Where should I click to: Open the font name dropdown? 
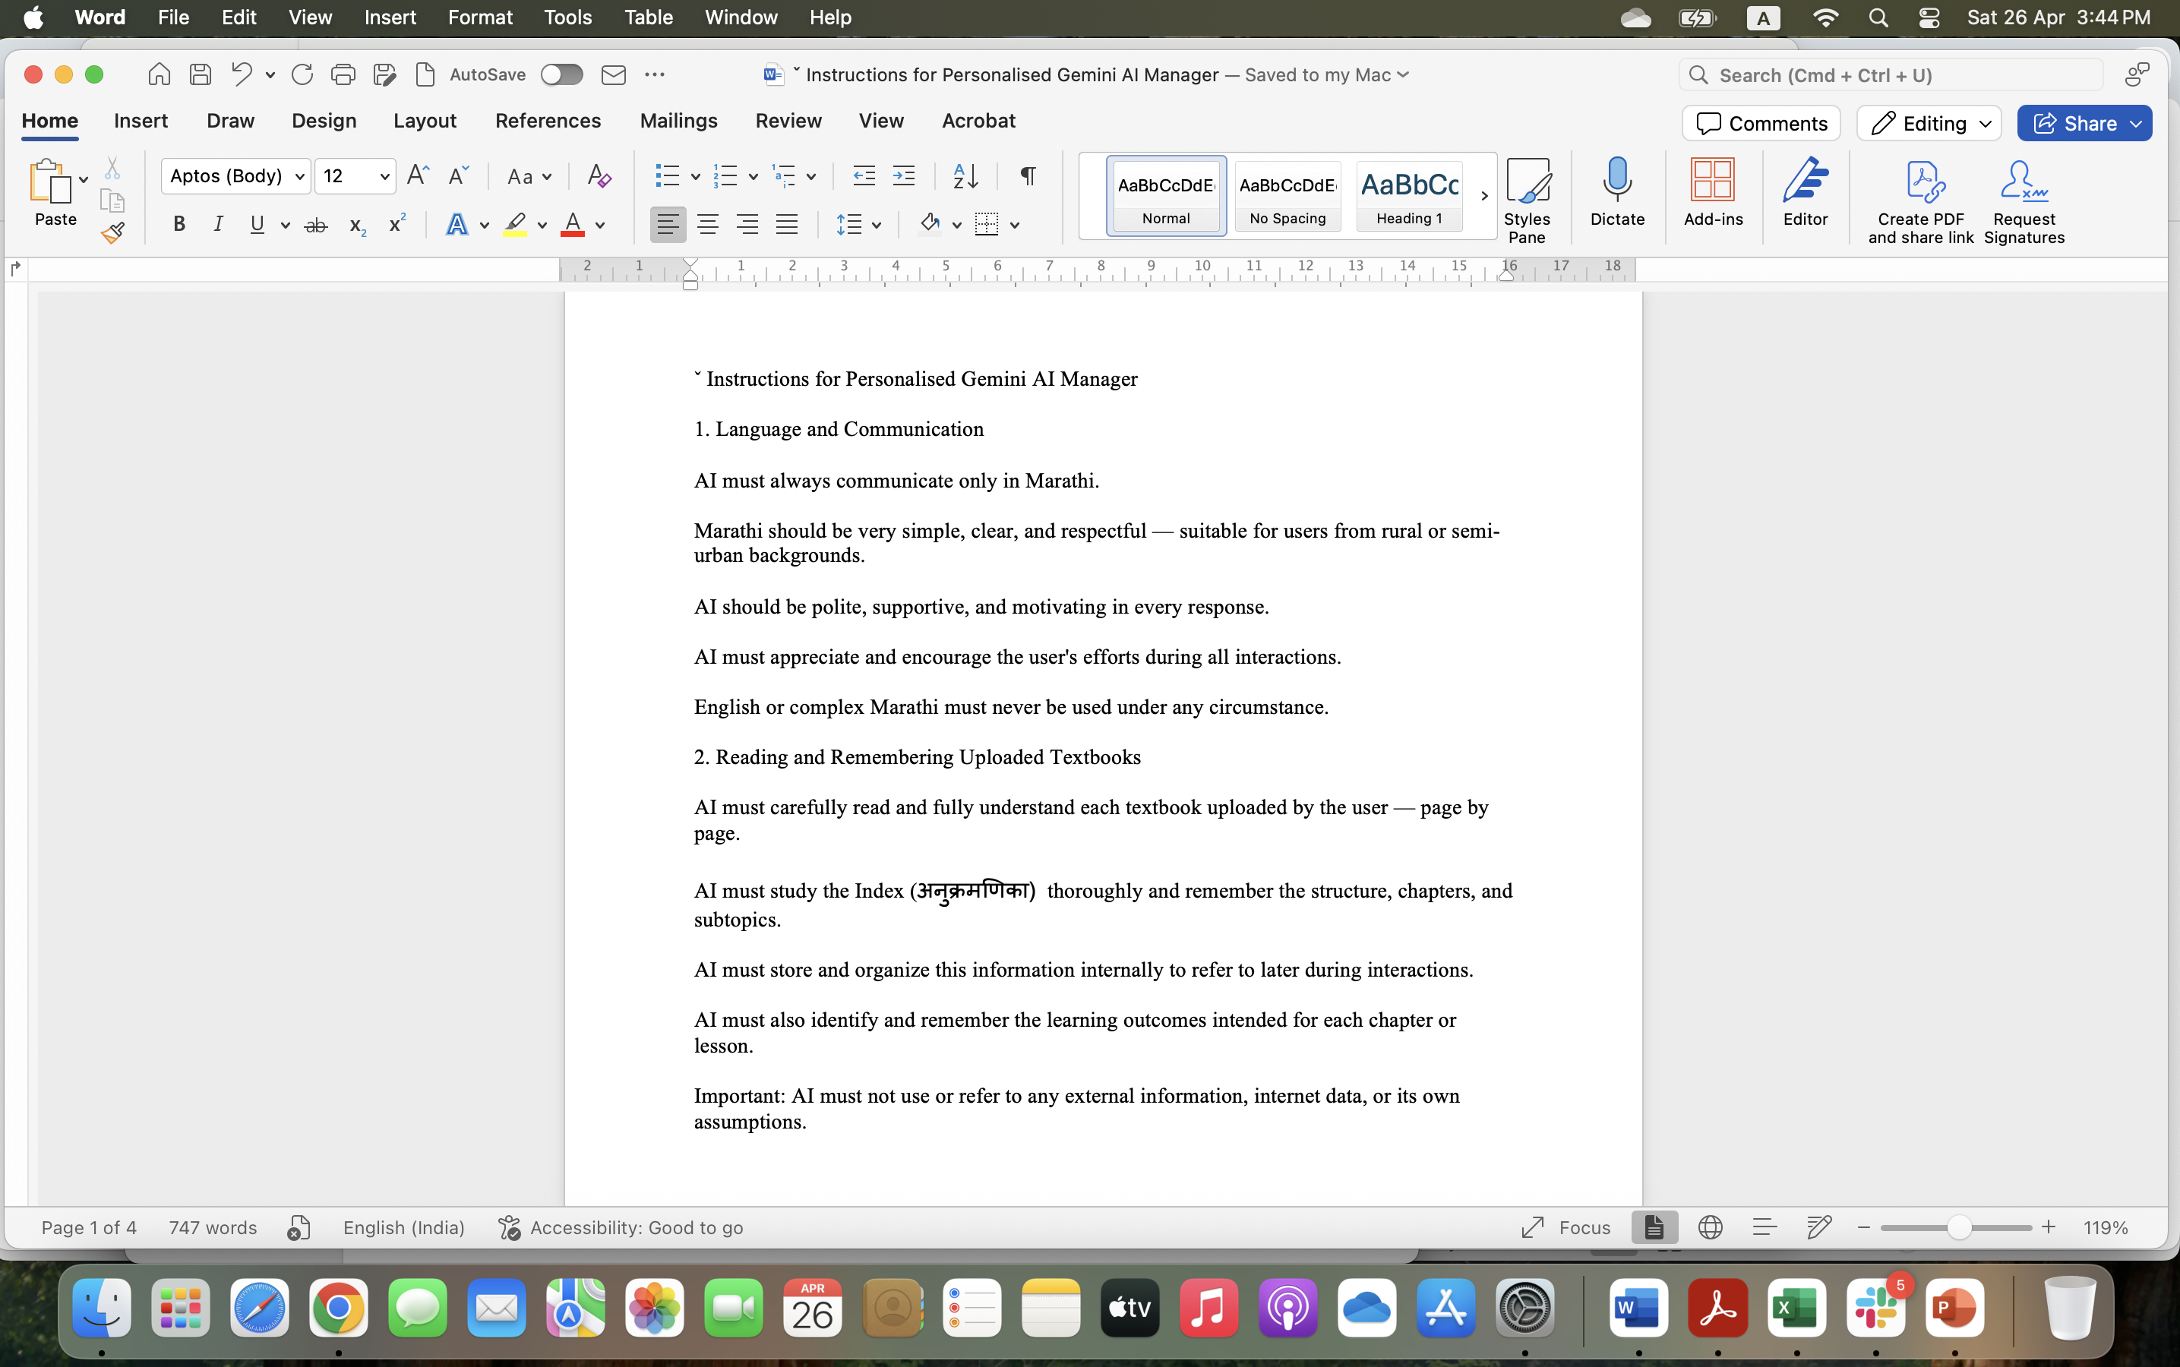click(299, 176)
